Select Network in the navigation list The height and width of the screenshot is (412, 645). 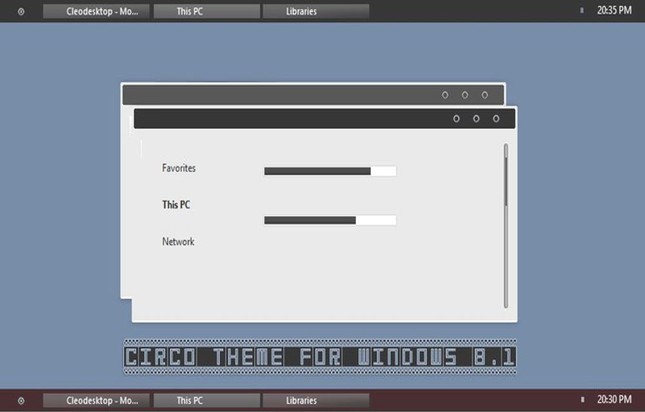click(x=178, y=241)
